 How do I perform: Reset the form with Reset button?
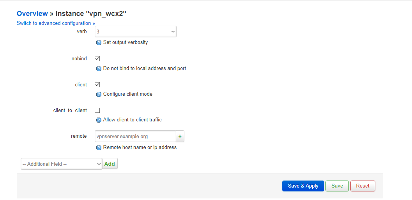[x=362, y=186]
